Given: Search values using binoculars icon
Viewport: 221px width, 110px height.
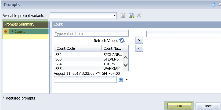Looking at the screenshot, I should click(121, 80).
